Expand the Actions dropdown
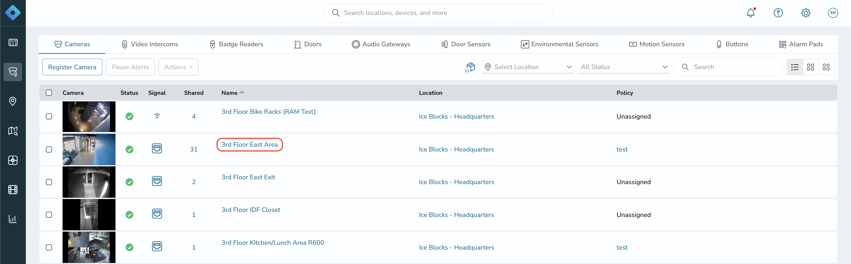This screenshot has height=264, width=851. pyautogui.click(x=178, y=67)
